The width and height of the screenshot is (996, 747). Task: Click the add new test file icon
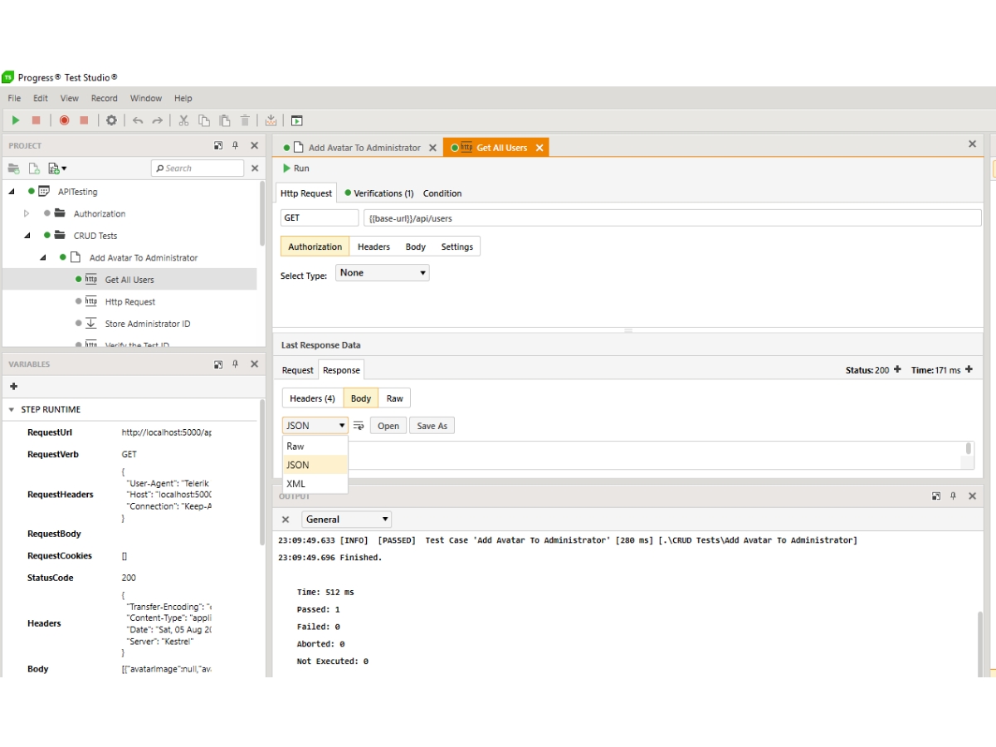(x=35, y=168)
